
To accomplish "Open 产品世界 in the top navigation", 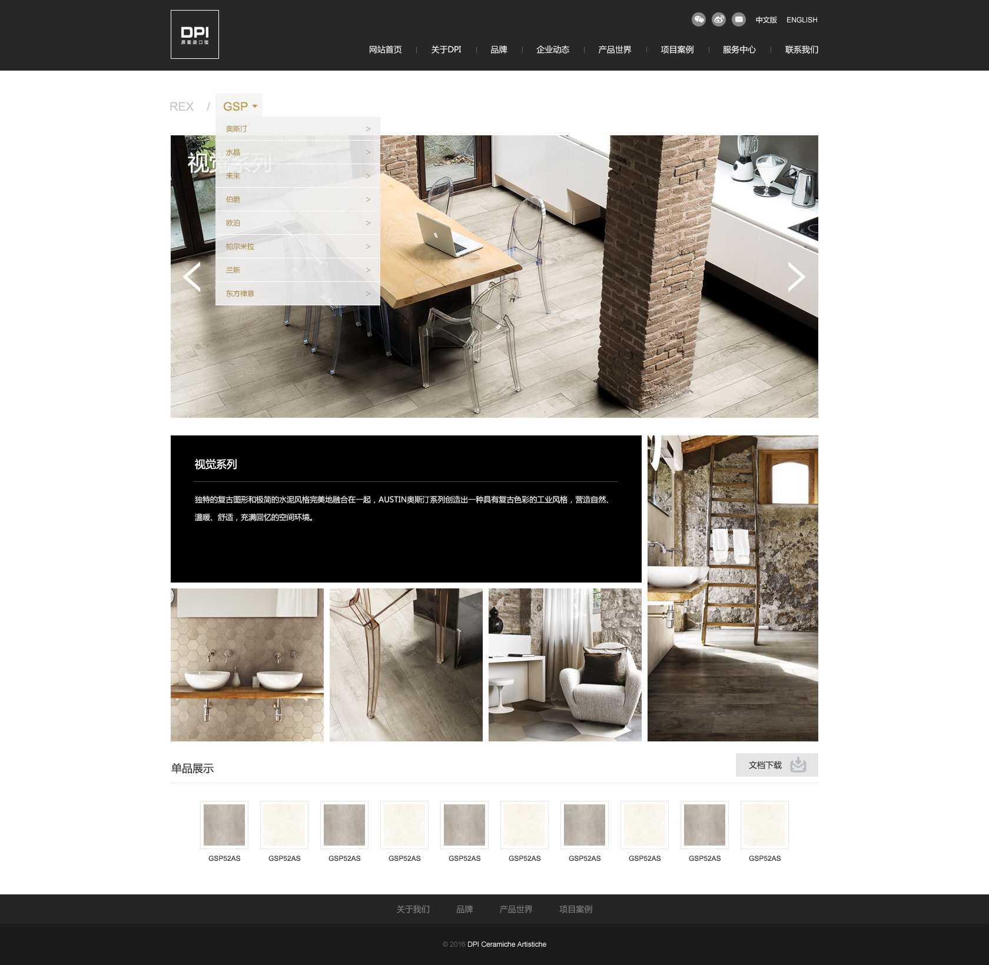I will [x=615, y=49].
